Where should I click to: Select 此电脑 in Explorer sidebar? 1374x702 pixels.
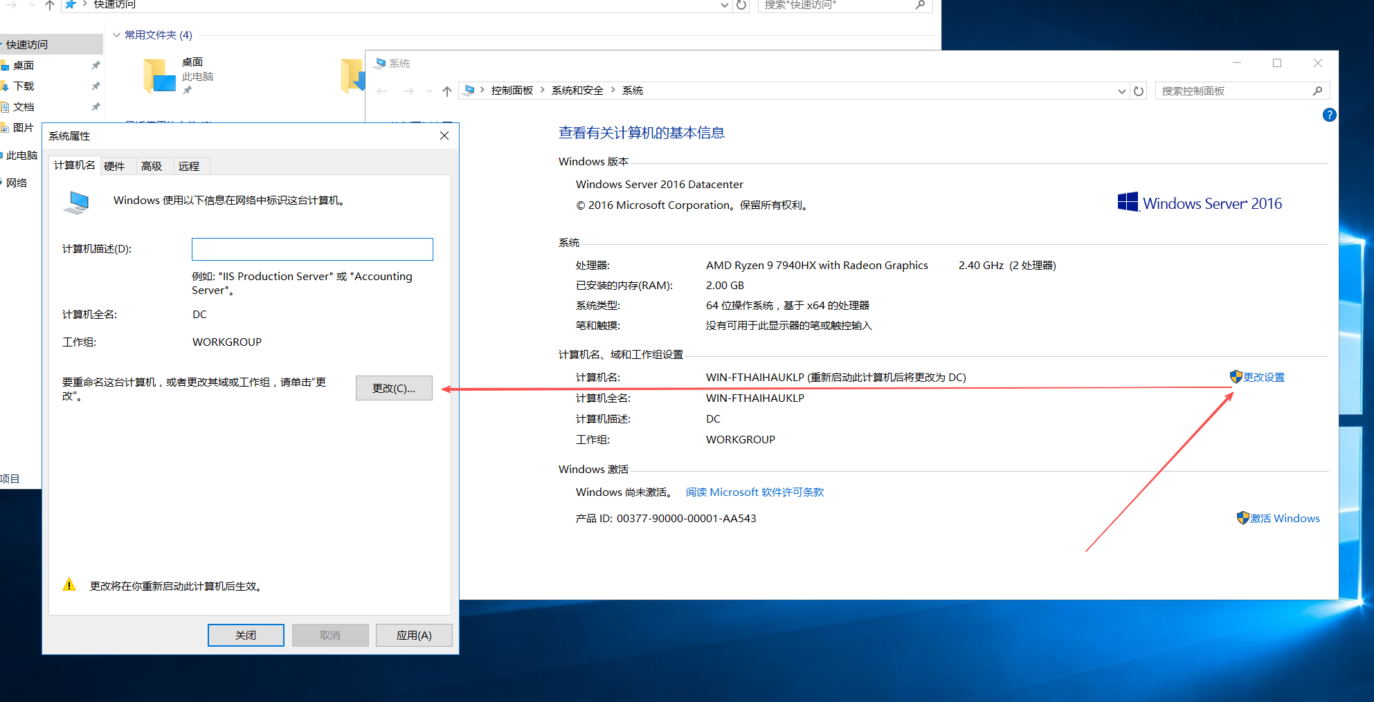21,155
